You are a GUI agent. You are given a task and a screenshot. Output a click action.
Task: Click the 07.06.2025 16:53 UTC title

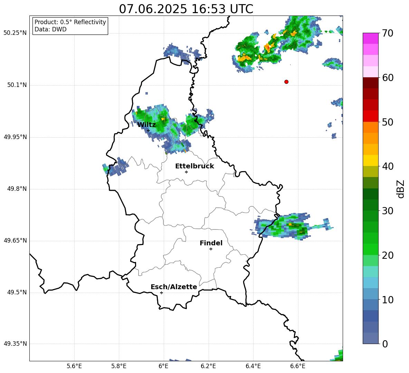[x=186, y=9]
